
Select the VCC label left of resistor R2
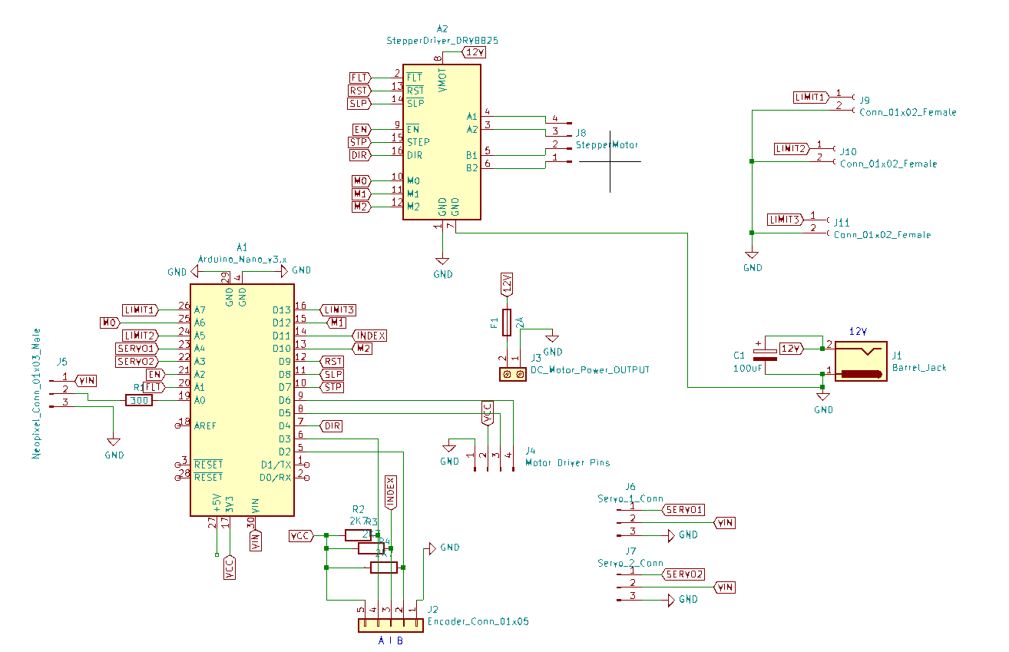tap(301, 535)
